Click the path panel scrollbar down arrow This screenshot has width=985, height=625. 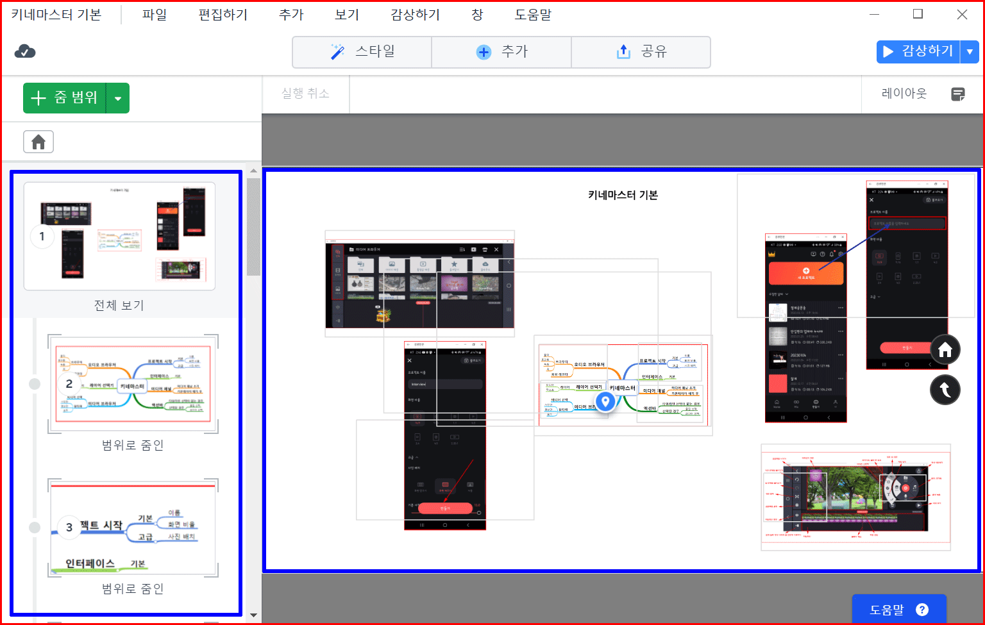tap(253, 615)
